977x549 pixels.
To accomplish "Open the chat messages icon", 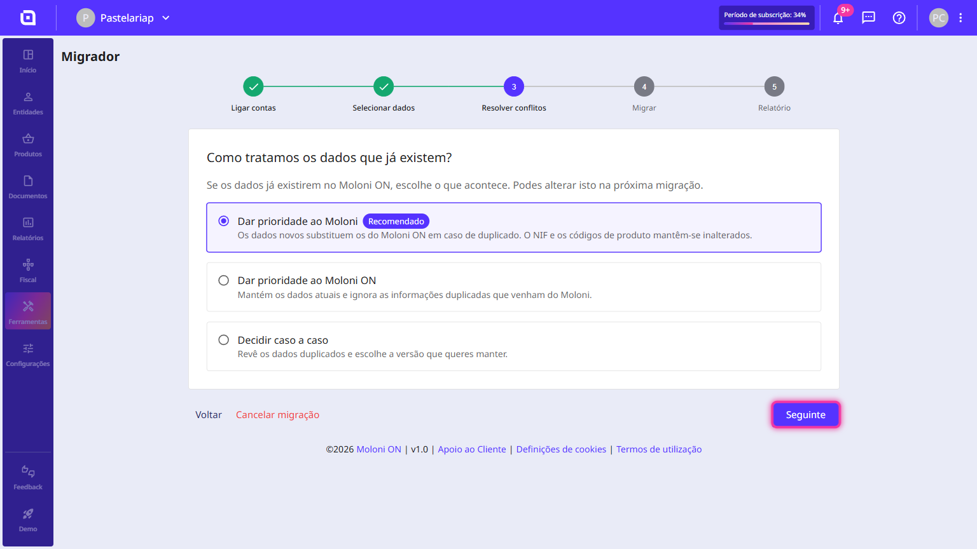I will pyautogui.click(x=869, y=18).
